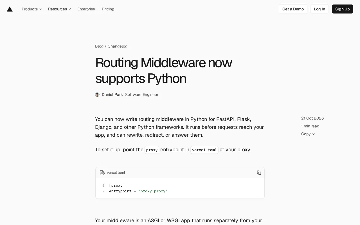The image size is (360, 225).
Task: Open the routing middleware link
Action: coord(161,119)
